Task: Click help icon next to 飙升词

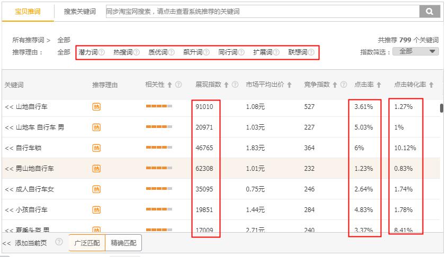Action: 207,52
